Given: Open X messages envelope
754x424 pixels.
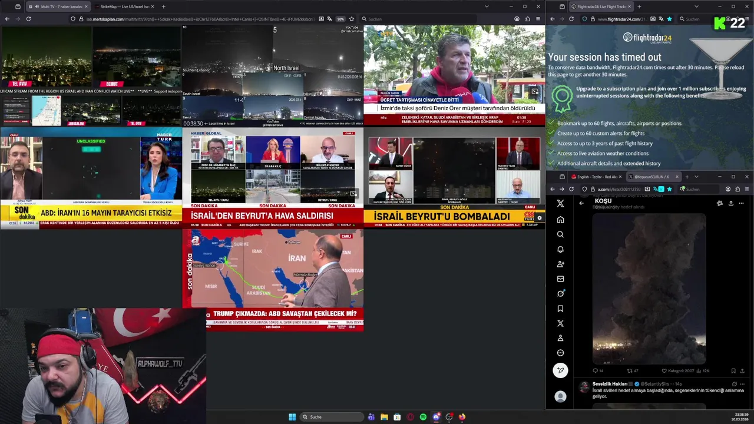Looking at the screenshot, I should click(x=560, y=279).
